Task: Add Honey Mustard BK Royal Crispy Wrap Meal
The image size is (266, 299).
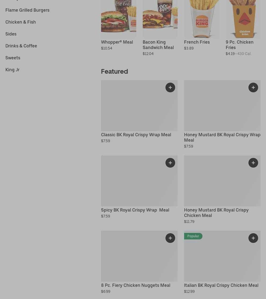Action: [253, 87]
